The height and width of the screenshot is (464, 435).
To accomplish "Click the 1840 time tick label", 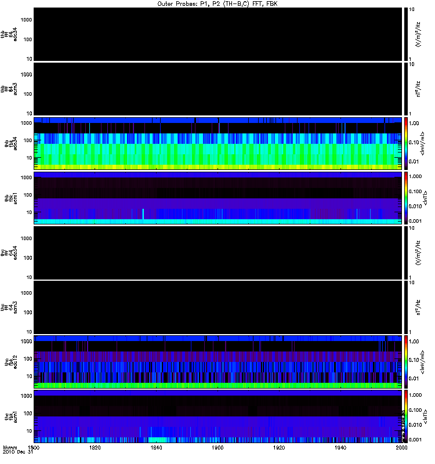I will click(156, 447).
